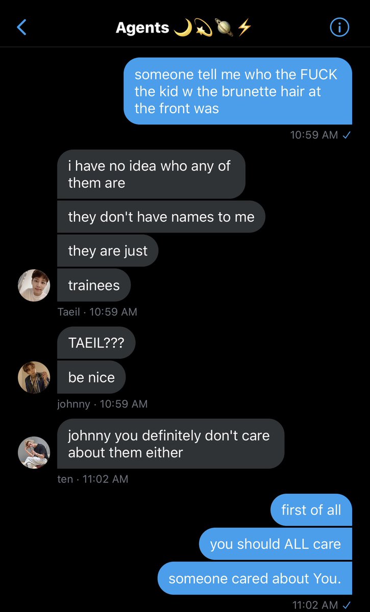This screenshot has height=612, width=370.
Task: Tap the 'Taeil · 10:59 AM' sender label
Action: [x=97, y=312]
